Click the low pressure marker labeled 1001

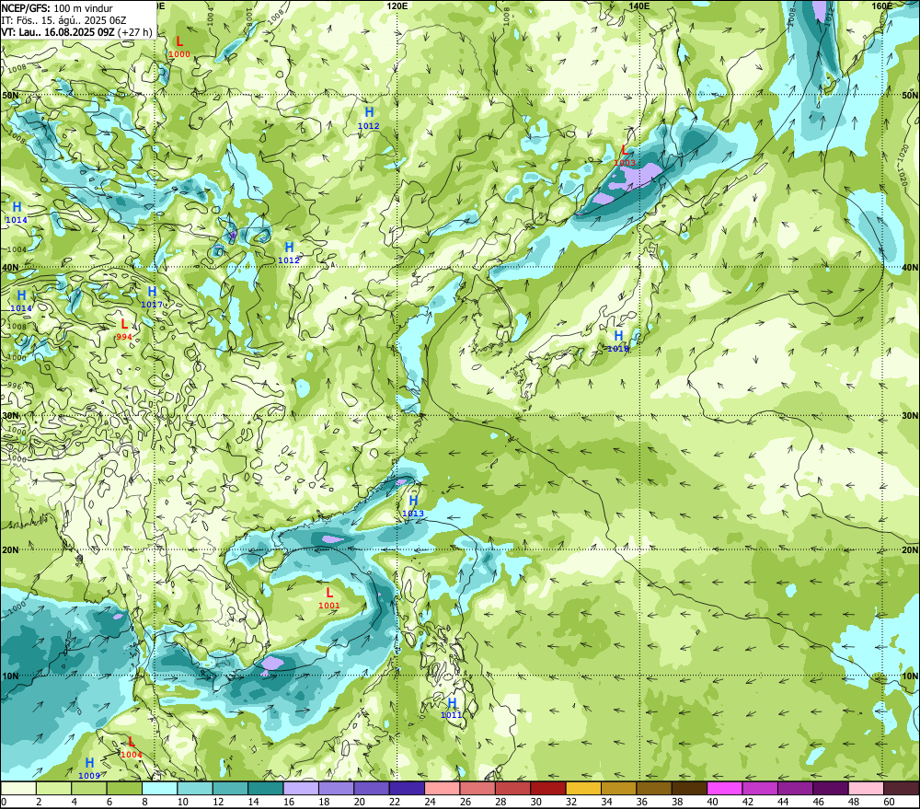click(x=329, y=598)
